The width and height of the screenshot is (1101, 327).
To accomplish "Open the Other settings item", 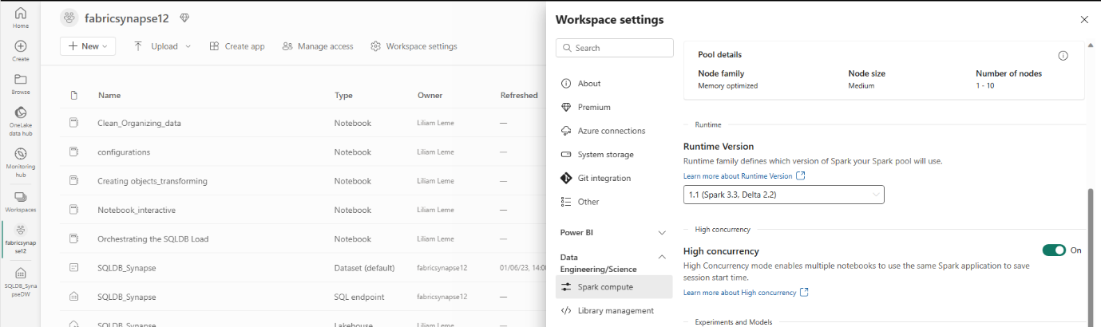I will click(x=614, y=202).
